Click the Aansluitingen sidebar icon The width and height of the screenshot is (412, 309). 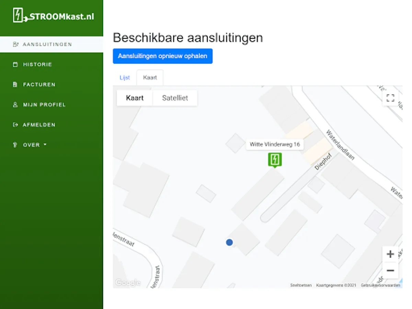[15, 44]
